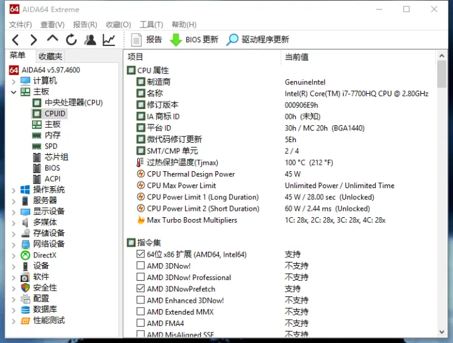Open the 查看(V) menu
This screenshot has width=453, height=343.
tap(52, 25)
